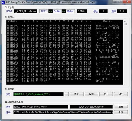Click the 状态 status label
Screen dimensions: 132x121
pyautogui.click(x=8, y=94)
